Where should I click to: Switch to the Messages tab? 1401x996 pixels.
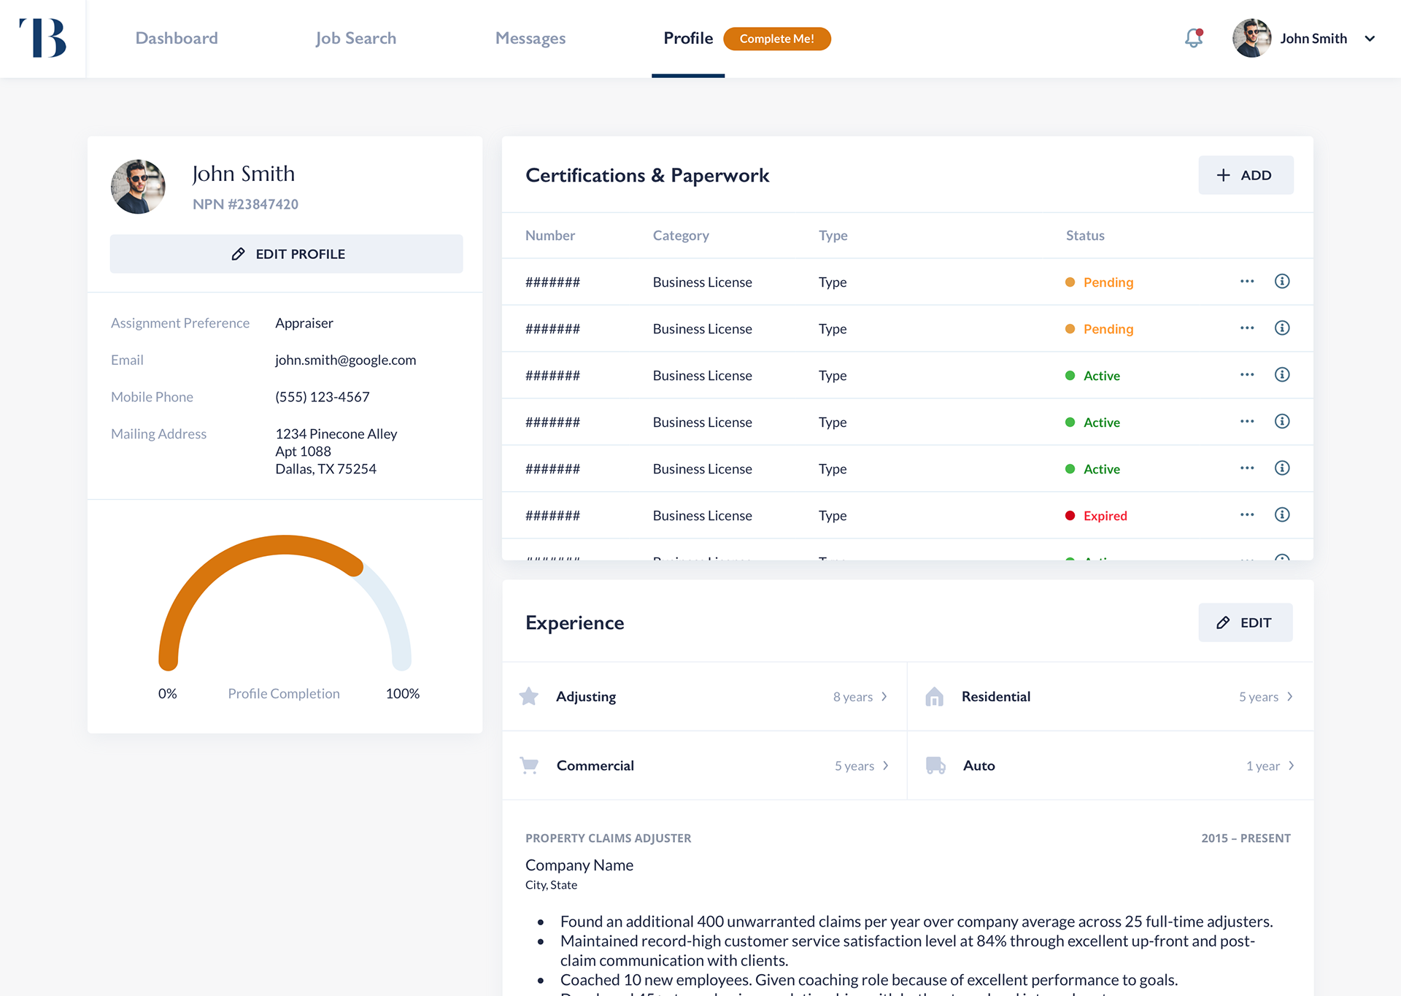[530, 38]
